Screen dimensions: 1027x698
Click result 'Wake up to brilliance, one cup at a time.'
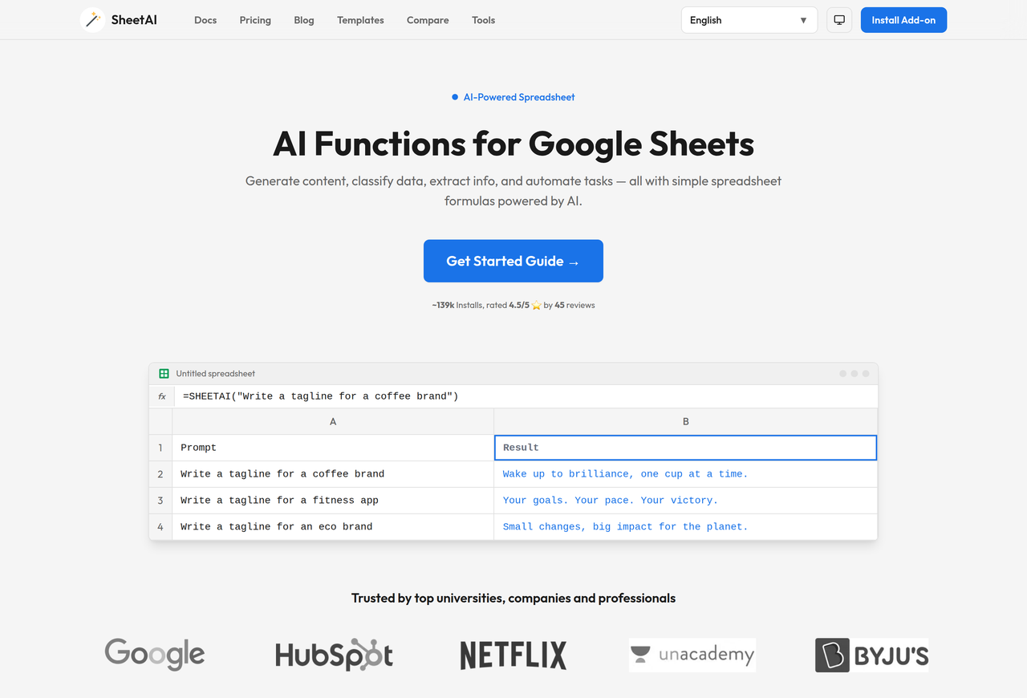[x=686, y=474]
